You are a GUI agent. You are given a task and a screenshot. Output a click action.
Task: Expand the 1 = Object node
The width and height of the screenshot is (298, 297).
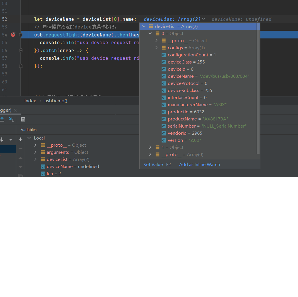pyautogui.click(x=150, y=147)
